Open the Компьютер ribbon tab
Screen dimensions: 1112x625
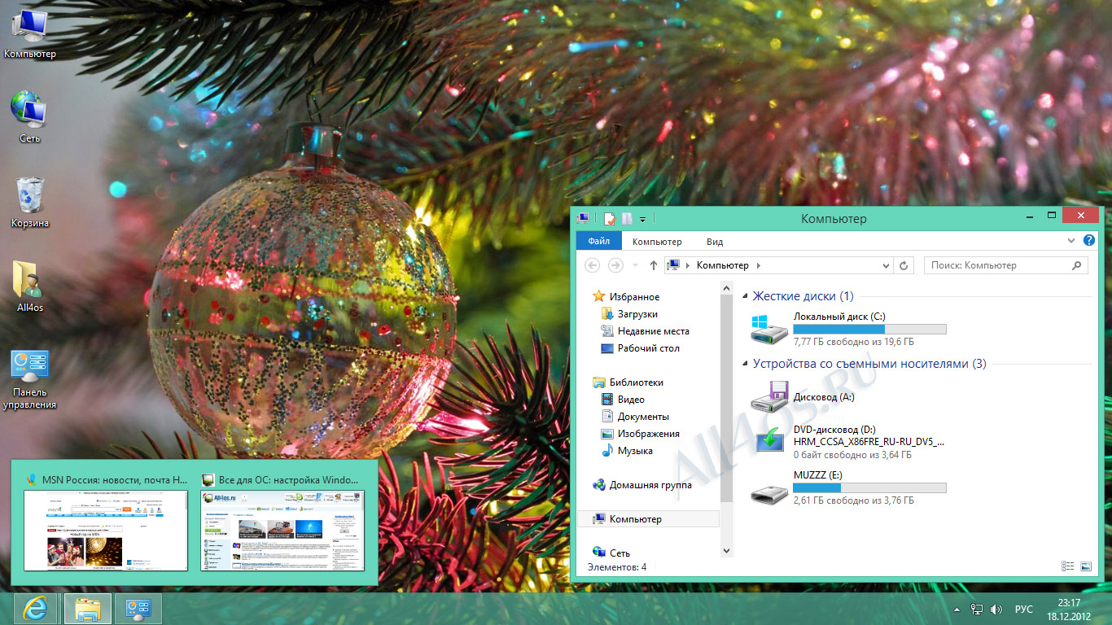click(x=657, y=242)
